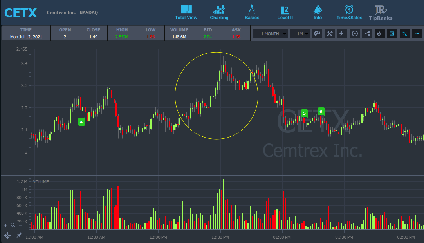Click the CETX ticker symbol
Screen dimensions: 424x243
tap(20, 13)
